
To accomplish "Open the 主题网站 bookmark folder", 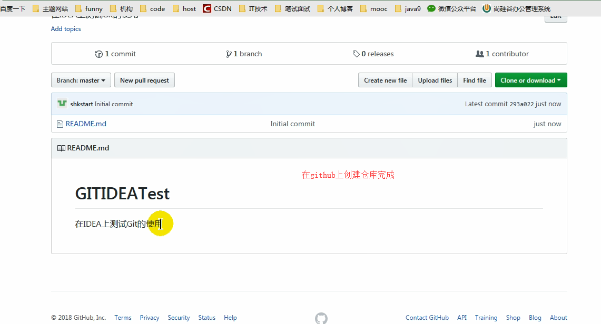I will coord(50,8).
